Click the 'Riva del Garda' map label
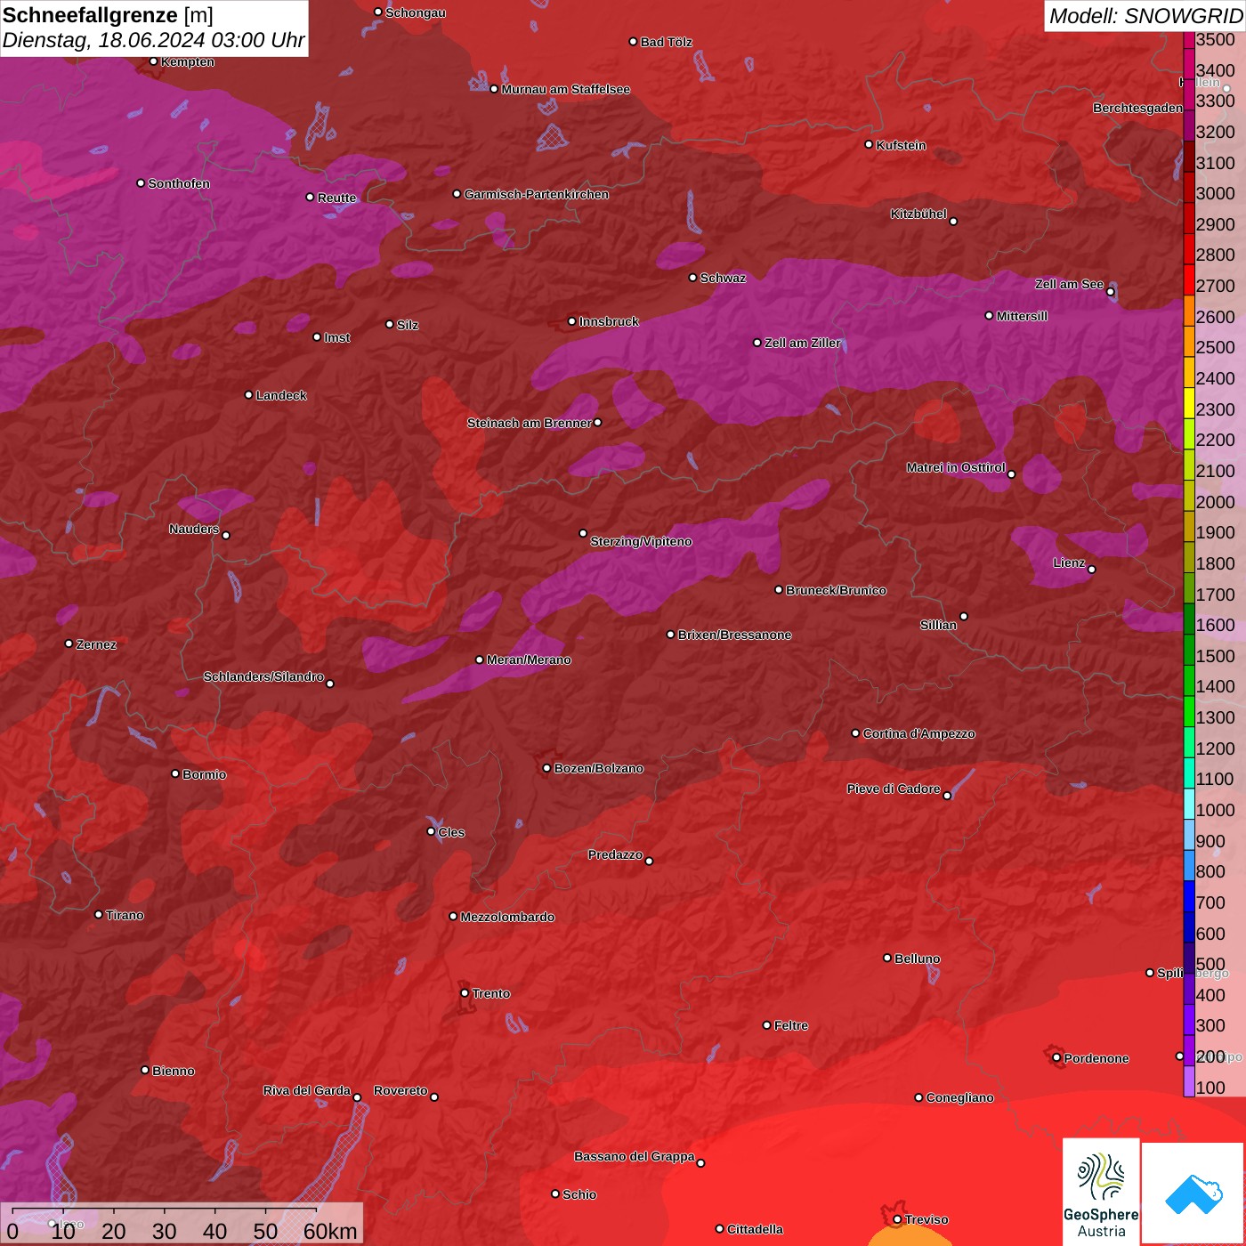This screenshot has width=1246, height=1246. tap(307, 1090)
